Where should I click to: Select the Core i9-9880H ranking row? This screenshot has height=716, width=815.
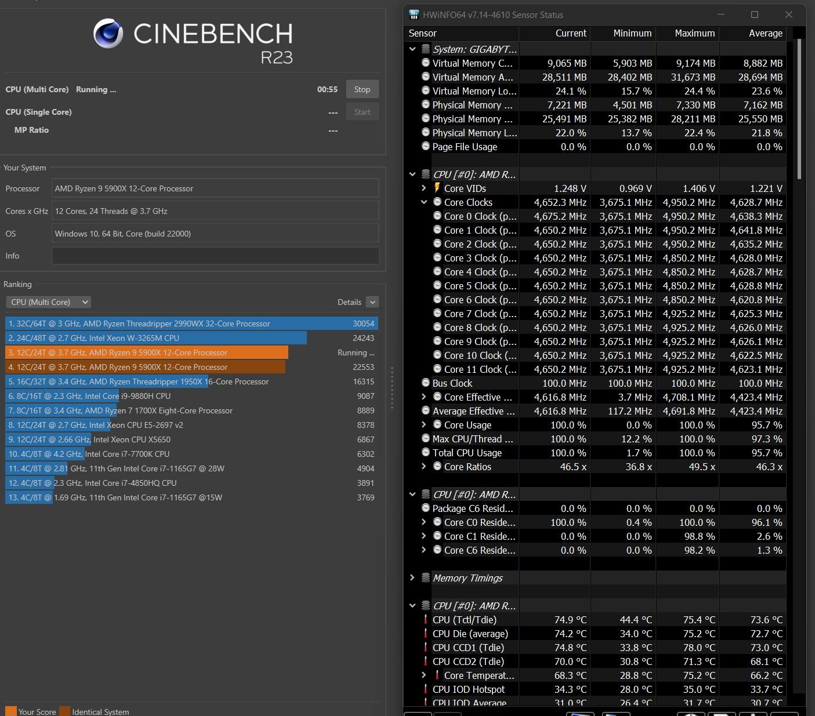pyautogui.click(x=191, y=396)
